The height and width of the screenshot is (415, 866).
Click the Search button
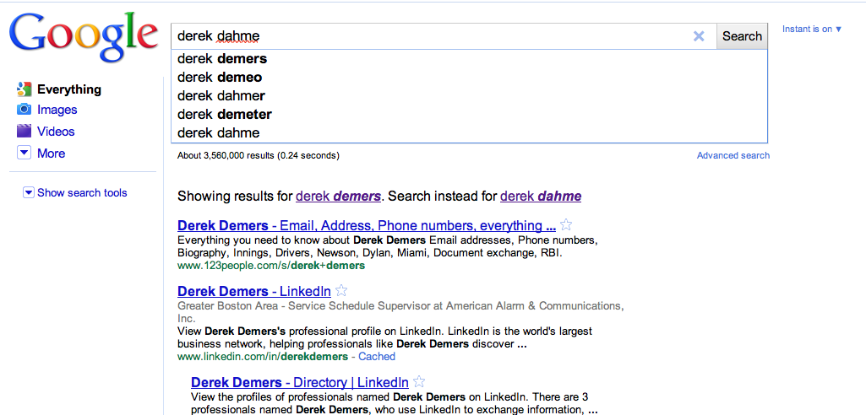742,36
